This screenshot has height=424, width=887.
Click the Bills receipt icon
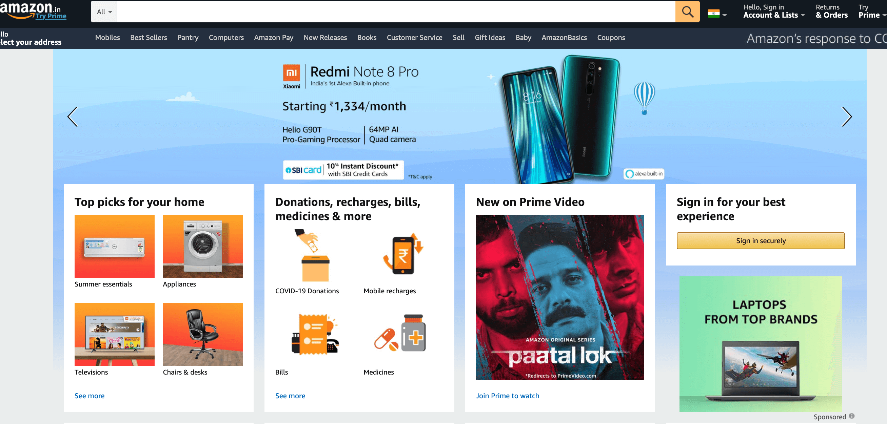coord(315,334)
